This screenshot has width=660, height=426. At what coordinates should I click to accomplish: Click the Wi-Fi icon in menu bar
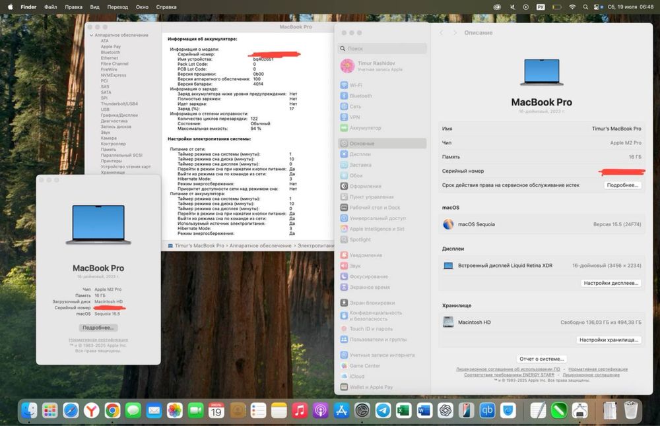(572, 7)
